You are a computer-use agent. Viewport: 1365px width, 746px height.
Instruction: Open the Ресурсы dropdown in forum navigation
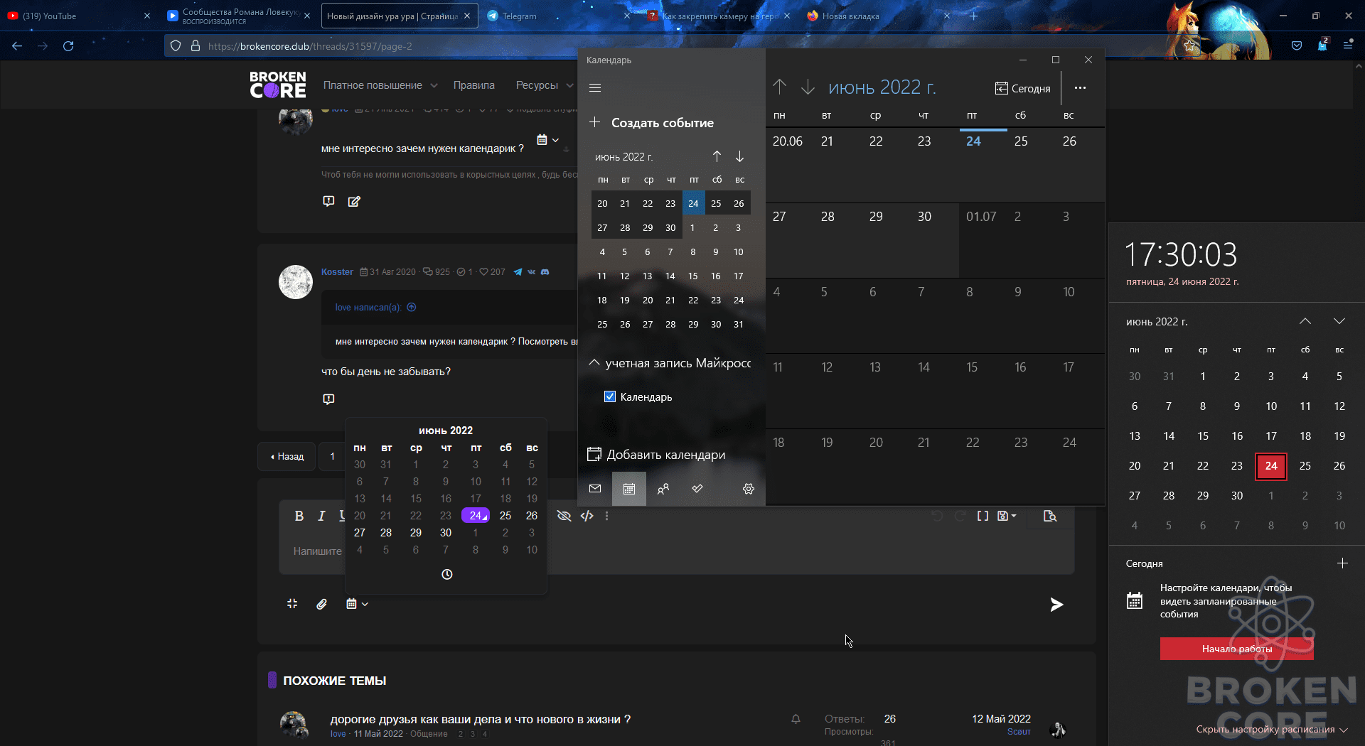tap(545, 85)
